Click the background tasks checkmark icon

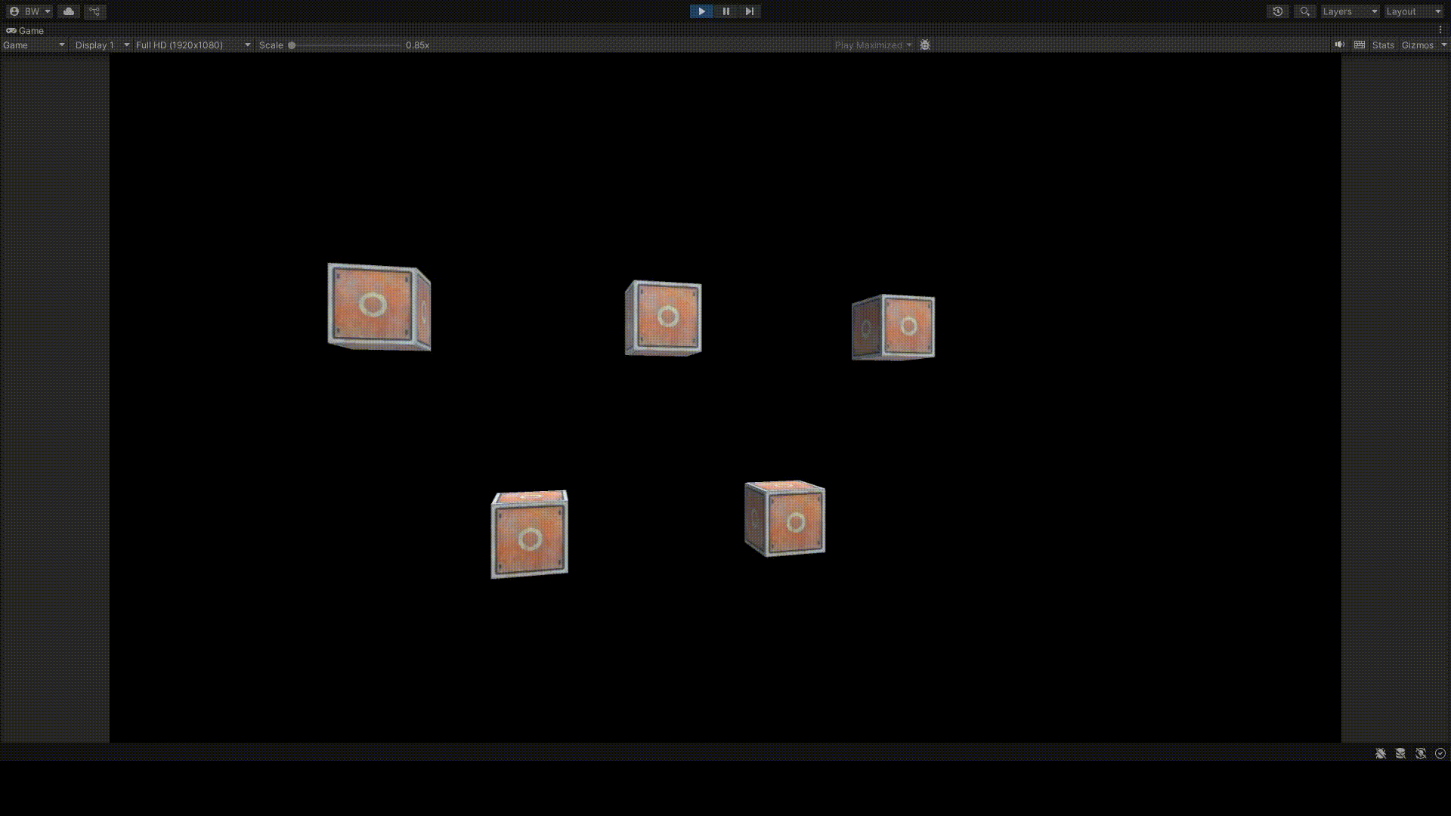[1440, 753]
